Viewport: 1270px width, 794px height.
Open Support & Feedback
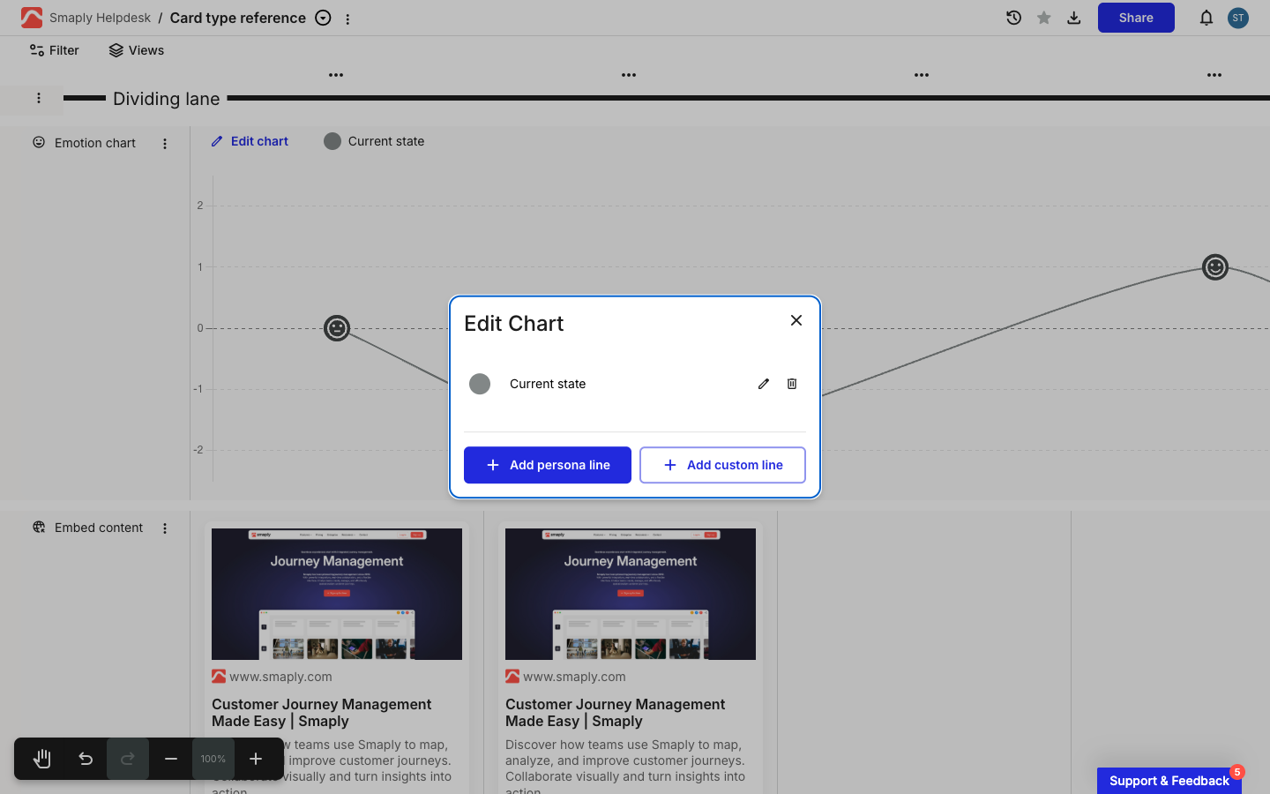tap(1169, 781)
